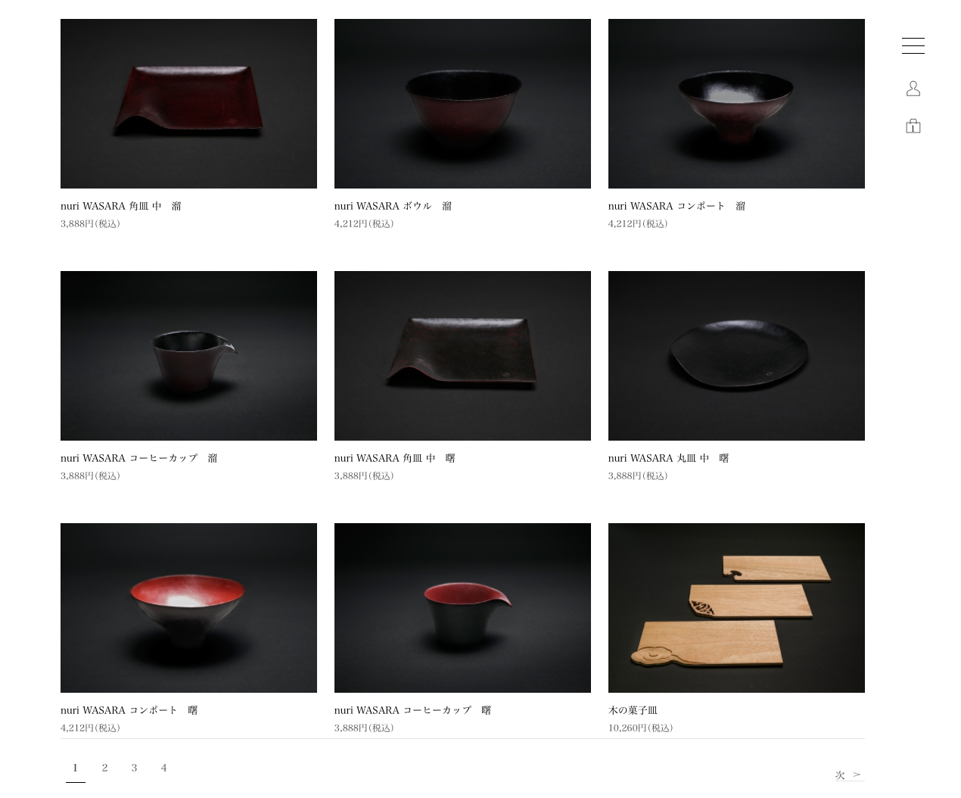Open the hamburger menu icon
961x798 pixels.
click(x=913, y=45)
